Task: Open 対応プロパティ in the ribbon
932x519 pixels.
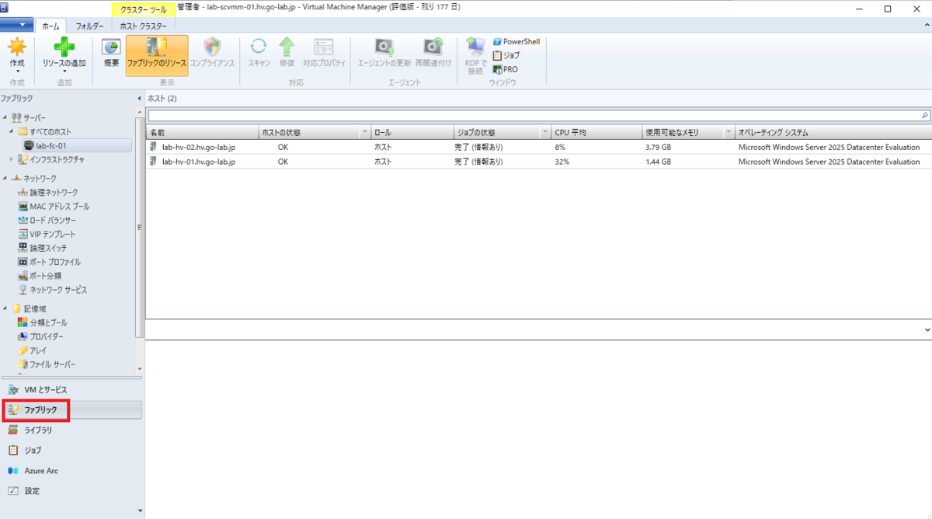Action: pos(324,54)
